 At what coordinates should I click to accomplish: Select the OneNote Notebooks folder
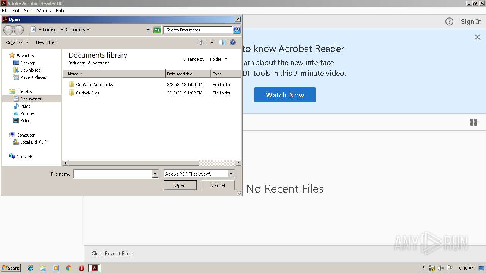pyautogui.click(x=95, y=85)
